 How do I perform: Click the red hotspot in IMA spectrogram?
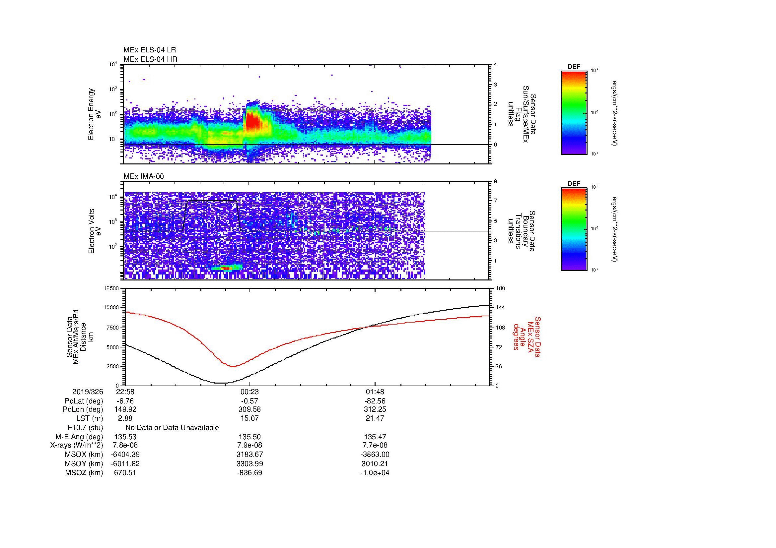point(227,268)
